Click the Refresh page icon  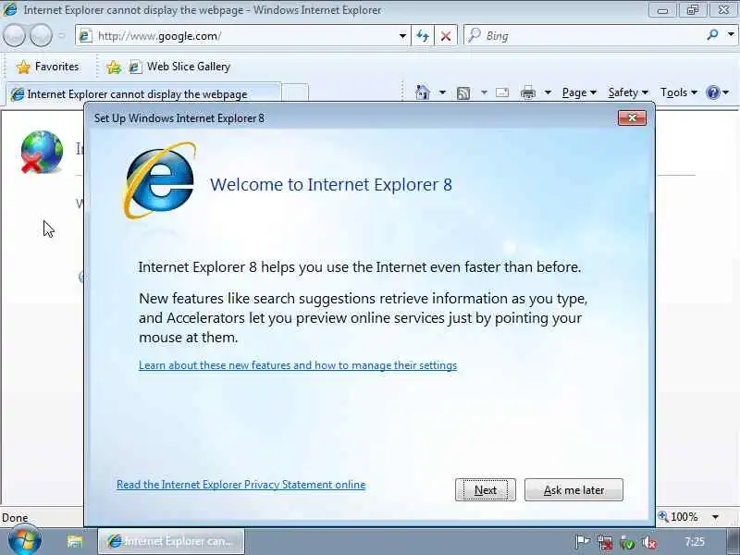click(423, 36)
